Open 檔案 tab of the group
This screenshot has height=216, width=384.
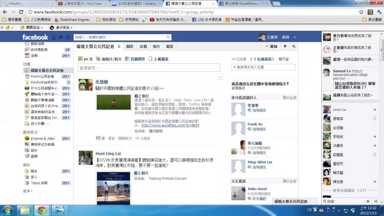[169, 46]
